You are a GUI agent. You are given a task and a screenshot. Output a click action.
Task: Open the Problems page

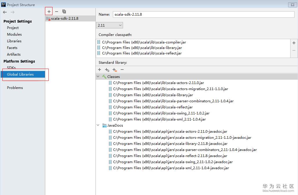15,88
